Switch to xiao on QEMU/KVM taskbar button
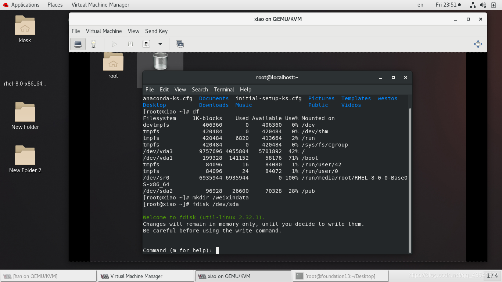 [243, 276]
